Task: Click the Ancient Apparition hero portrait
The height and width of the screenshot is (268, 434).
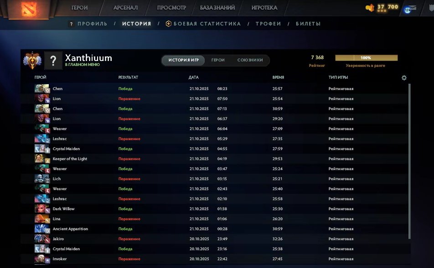Action: point(41,229)
